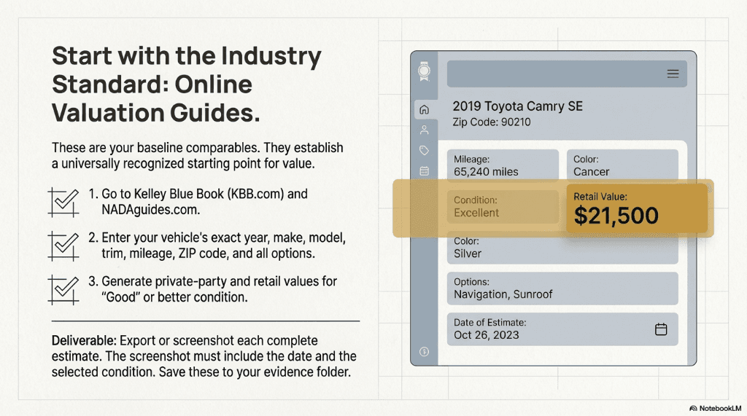
Task: Select the Retail Value $21,500 card
Action: point(636,208)
